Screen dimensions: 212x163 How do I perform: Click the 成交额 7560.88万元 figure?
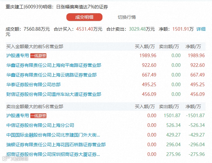(x=37, y=29)
